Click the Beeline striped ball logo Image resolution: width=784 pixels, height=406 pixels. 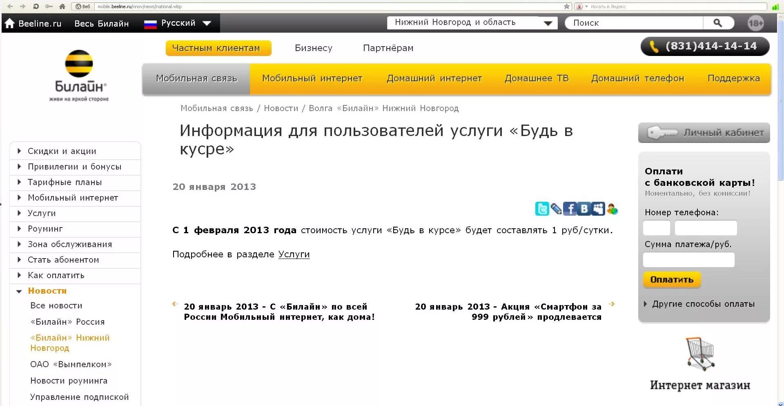click(79, 64)
